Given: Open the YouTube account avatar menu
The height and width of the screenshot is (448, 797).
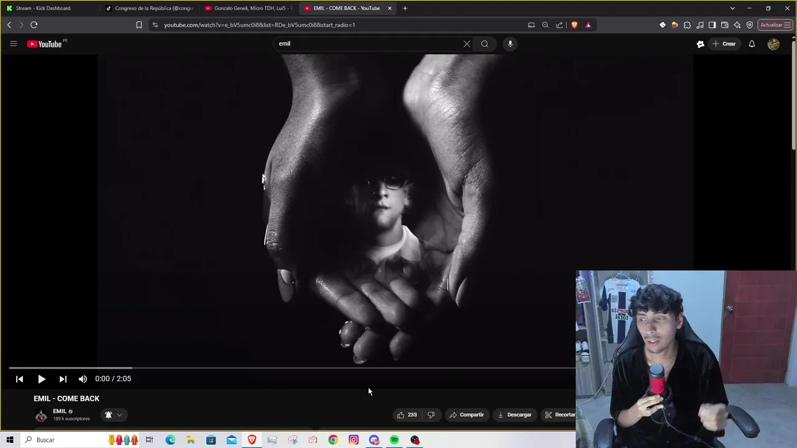Looking at the screenshot, I should coord(773,44).
